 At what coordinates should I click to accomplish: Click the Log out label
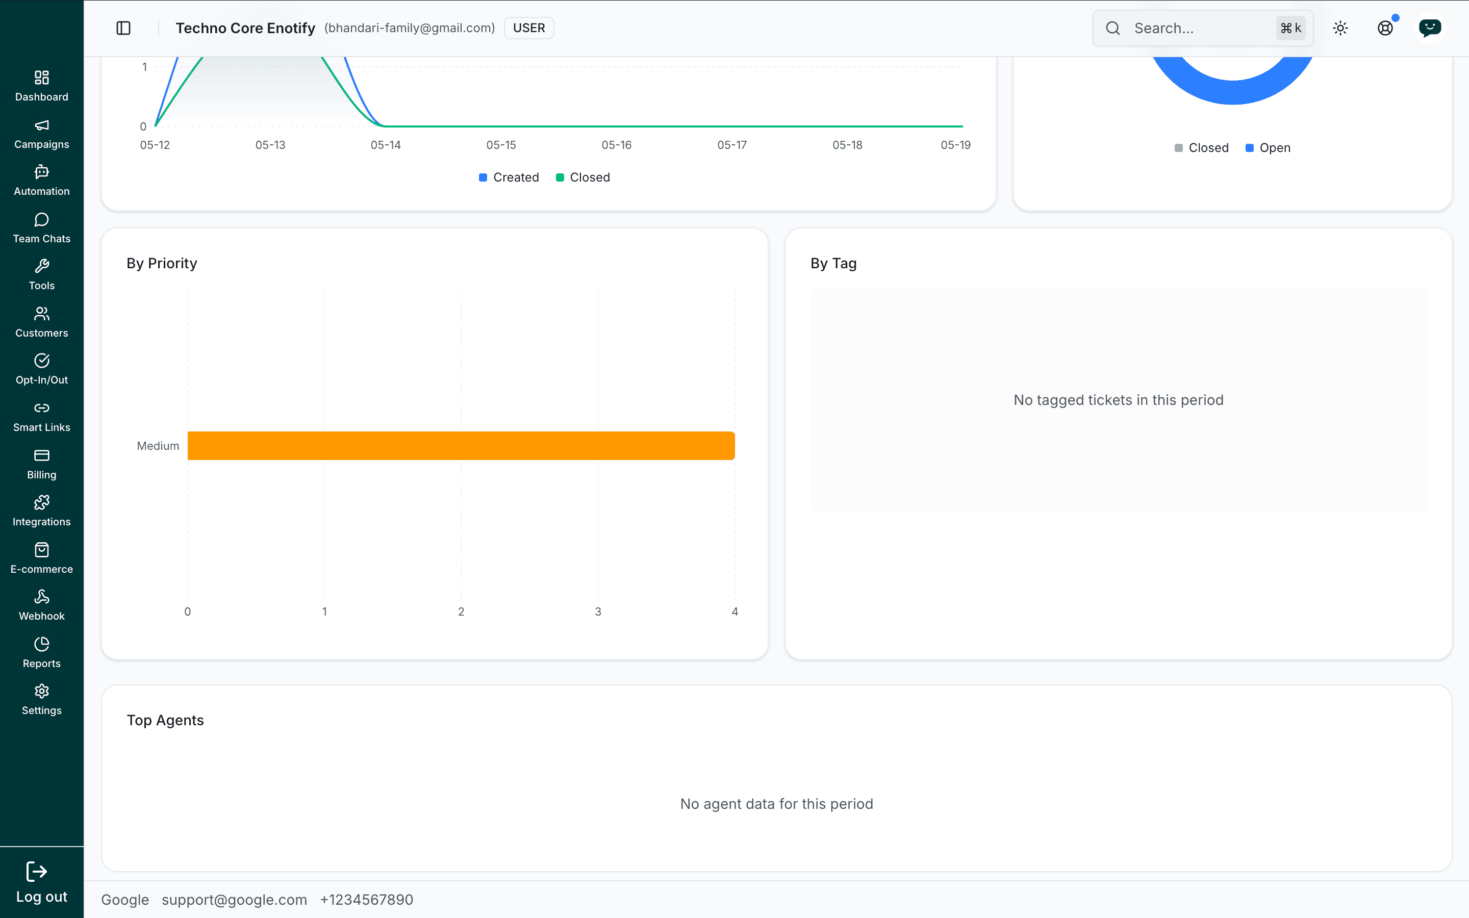[41, 897]
